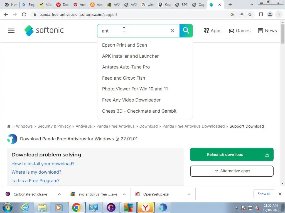Click Antivirus breadcrumb link
Screen dimensions: 285x213
click(x=83, y=126)
